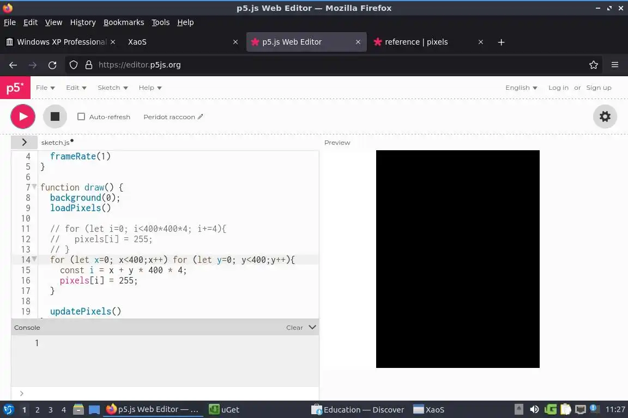Screen dimensions: 628x418
Task: Open the file manager taskbar icon
Action: click(78, 409)
